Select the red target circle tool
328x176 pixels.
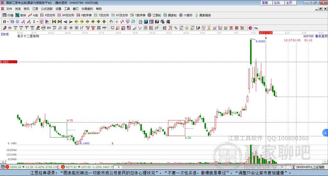tap(65, 28)
